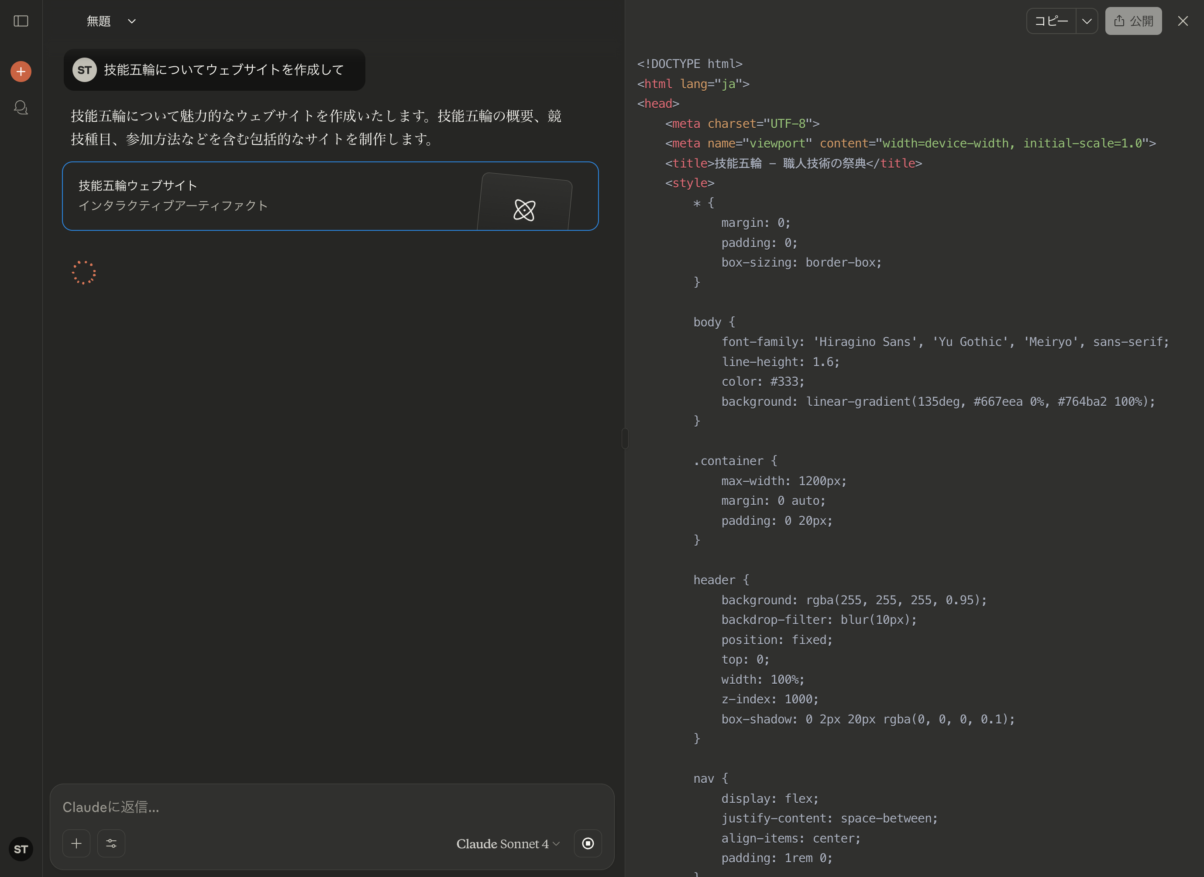Click the artifact atom icon preview
This screenshot has width=1204, height=877.
pyautogui.click(x=524, y=210)
